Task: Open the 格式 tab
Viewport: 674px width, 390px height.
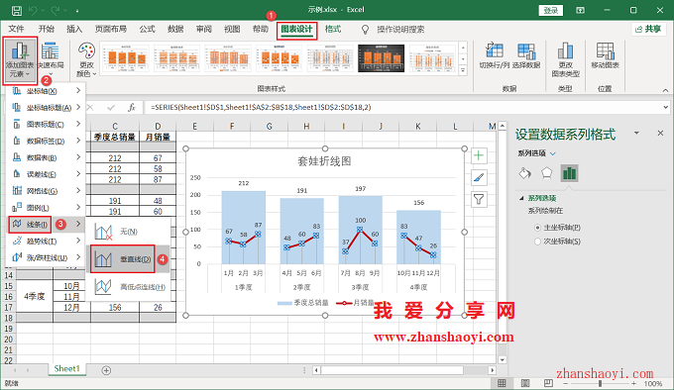Action: [333, 29]
